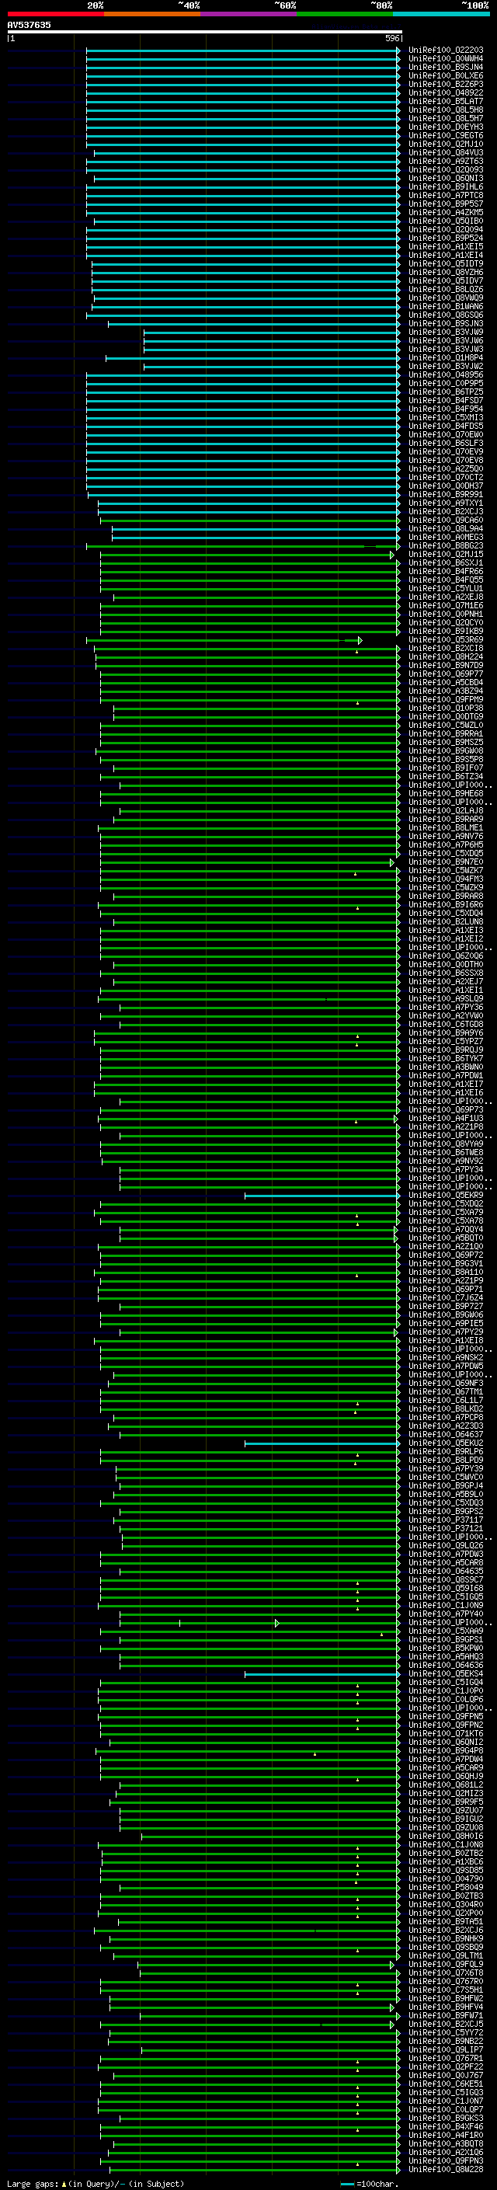The width and height of the screenshot is (497, 2190).
Task: Click label UniRef100_Q53R69
Action: (x=445, y=640)
